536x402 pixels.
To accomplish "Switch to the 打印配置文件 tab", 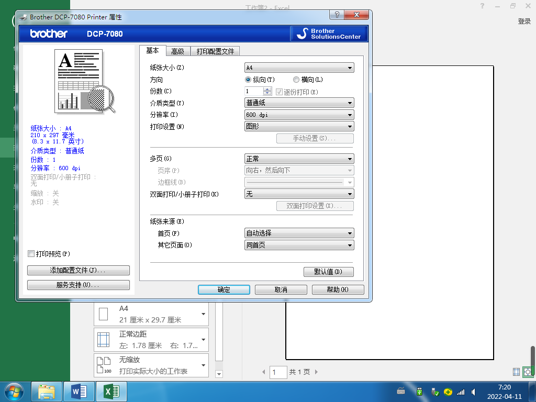I will pyautogui.click(x=215, y=51).
